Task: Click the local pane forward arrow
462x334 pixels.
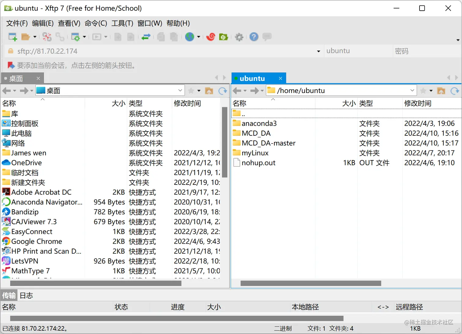Action: 24,91
